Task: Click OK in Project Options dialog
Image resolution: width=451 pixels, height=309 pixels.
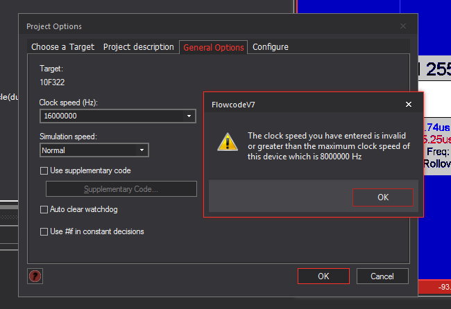Action: click(323, 276)
